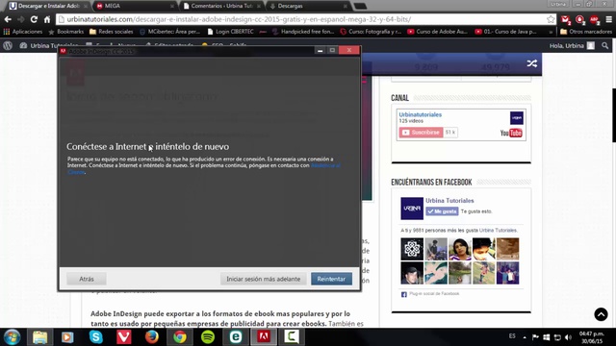Open Google Chrome from the taskbar
The height and width of the screenshot is (346, 616).
click(x=180, y=337)
